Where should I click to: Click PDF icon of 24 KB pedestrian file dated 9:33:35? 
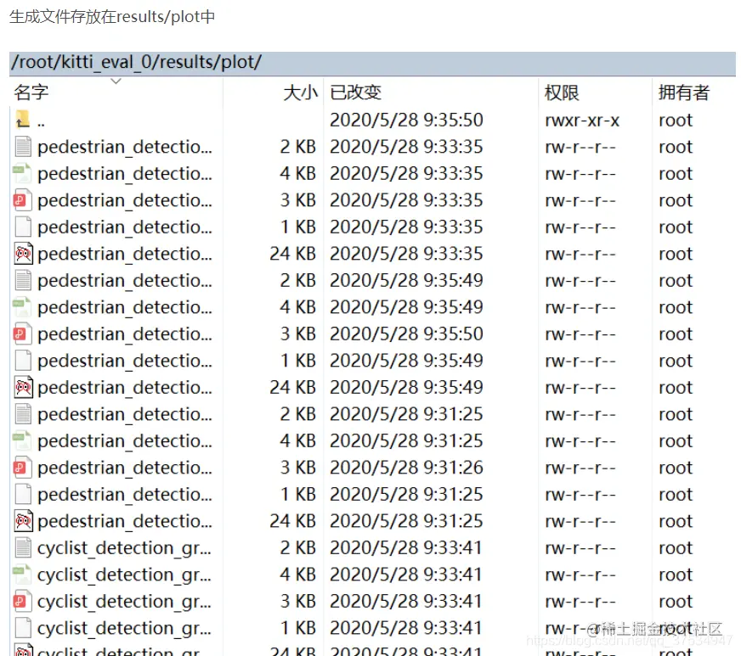[x=23, y=254]
